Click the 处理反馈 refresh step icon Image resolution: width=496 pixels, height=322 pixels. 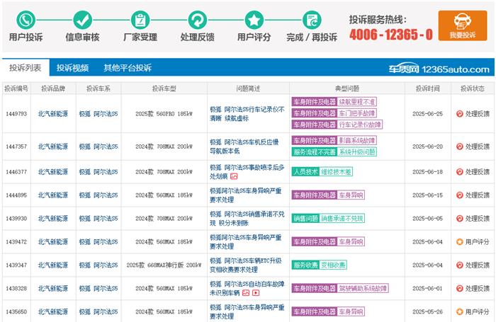click(x=198, y=20)
